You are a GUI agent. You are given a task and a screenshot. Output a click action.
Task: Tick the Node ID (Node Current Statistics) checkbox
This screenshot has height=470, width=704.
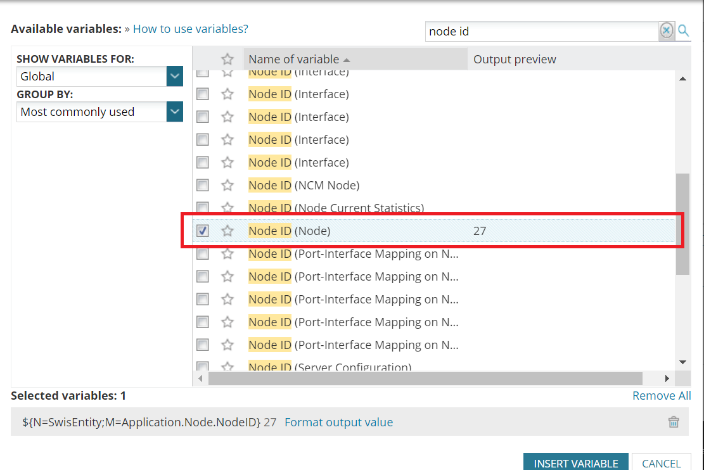(203, 208)
